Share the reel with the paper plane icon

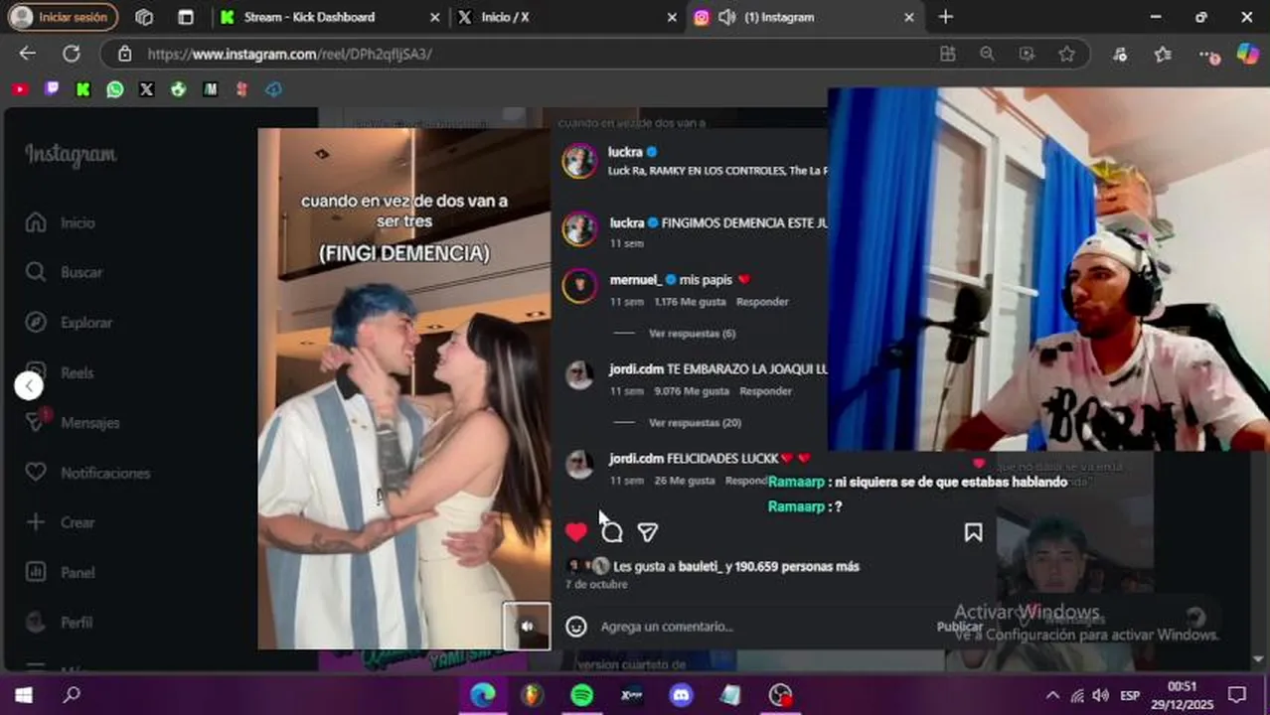[x=648, y=532]
